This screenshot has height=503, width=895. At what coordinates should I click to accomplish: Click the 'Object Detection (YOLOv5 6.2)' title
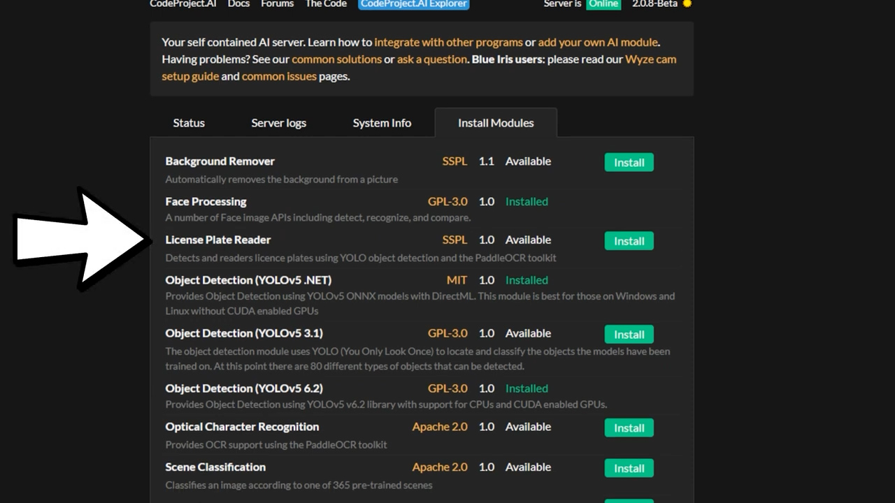(244, 388)
